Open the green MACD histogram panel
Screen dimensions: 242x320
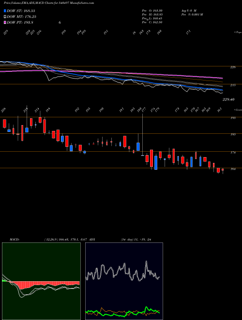click(x=41, y=281)
